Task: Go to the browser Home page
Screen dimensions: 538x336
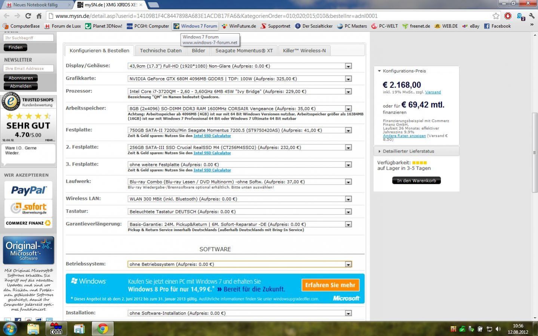Action: point(39,16)
